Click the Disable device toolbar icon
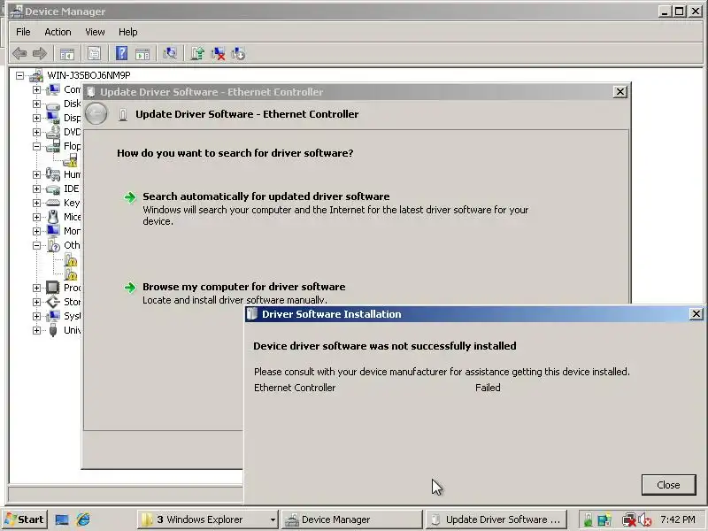The height and width of the screenshot is (531, 708). [x=238, y=53]
